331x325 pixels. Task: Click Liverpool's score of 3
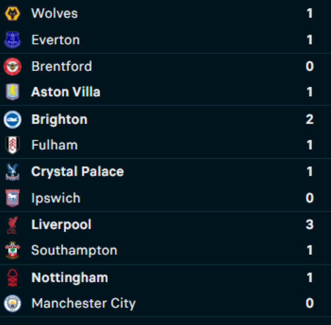click(309, 224)
